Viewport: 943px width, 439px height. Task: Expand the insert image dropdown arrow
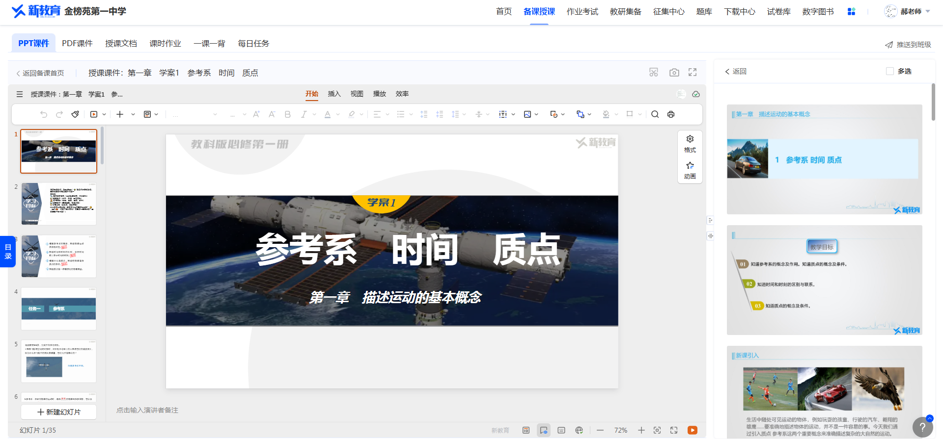tap(536, 114)
